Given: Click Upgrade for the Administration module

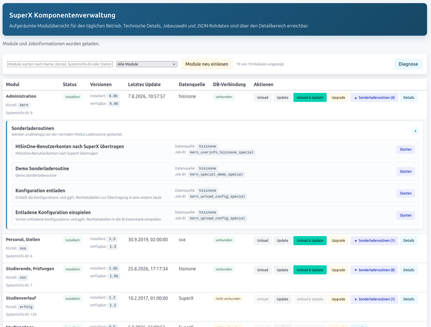Looking at the screenshot, I should coord(338,98).
